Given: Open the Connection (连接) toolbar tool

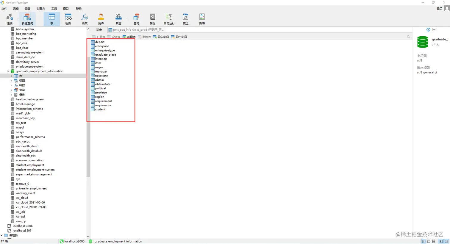Looking at the screenshot, I should 10,19.
